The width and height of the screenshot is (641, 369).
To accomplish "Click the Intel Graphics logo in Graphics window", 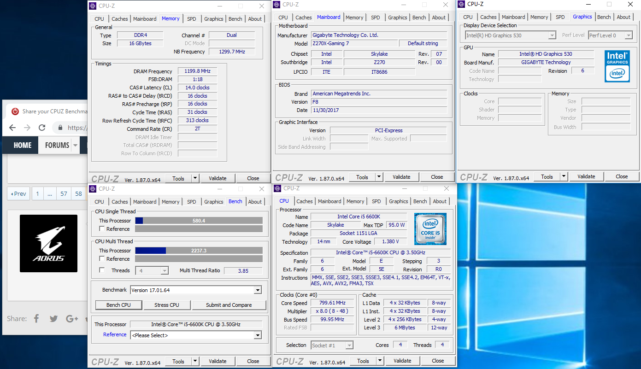I will pyautogui.click(x=617, y=66).
